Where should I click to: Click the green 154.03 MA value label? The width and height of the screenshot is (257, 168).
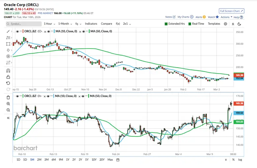239,122
